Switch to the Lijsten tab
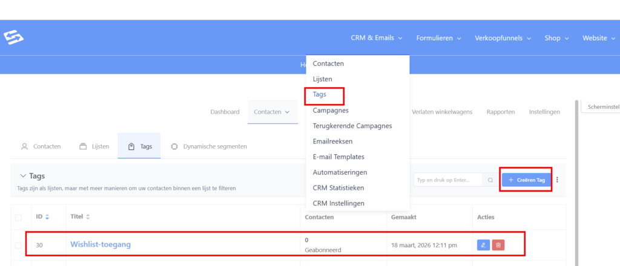Image resolution: width=620 pixels, height=266 pixels. pyautogui.click(x=94, y=146)
